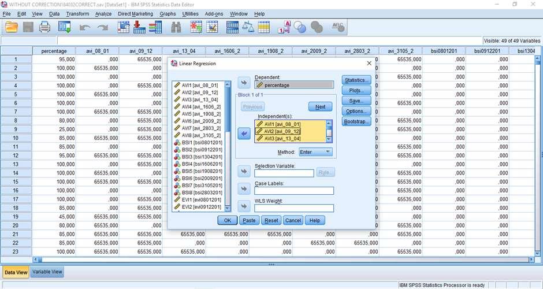
Task: Switch to the Variable View tab
Action: tap(47, 272)
